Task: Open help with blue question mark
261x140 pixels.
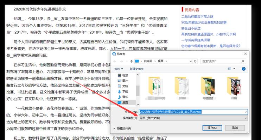Action: (x=243, y=69)
